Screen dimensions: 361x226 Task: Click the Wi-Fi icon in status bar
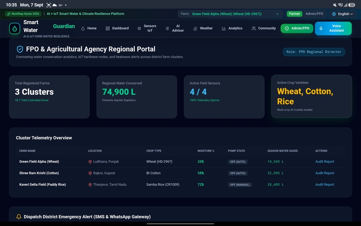pos(340,5)
